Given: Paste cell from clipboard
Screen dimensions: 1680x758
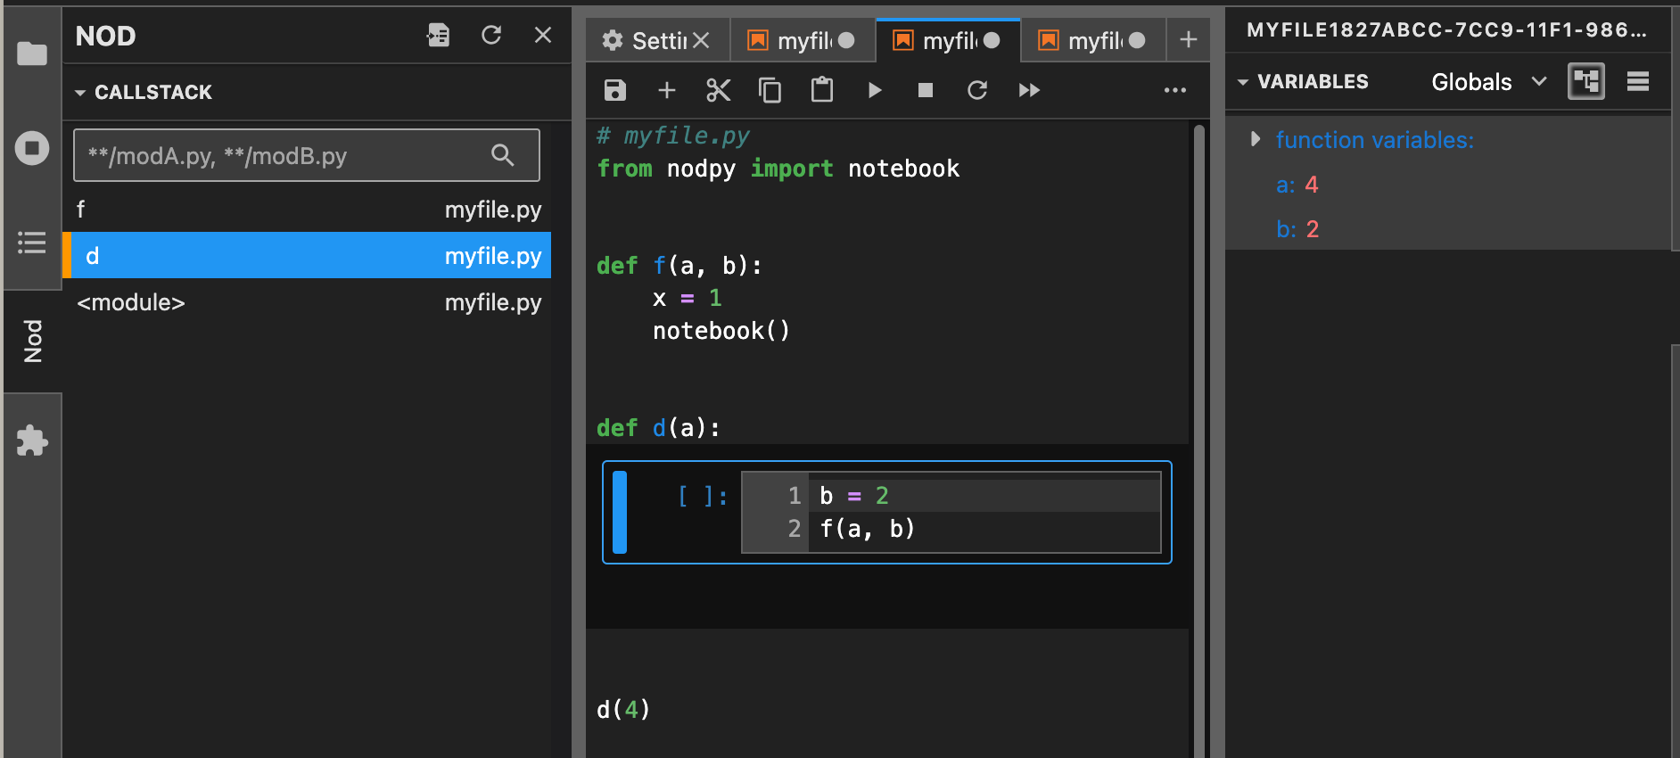Looking at the screenshot, I should point(822,90).
